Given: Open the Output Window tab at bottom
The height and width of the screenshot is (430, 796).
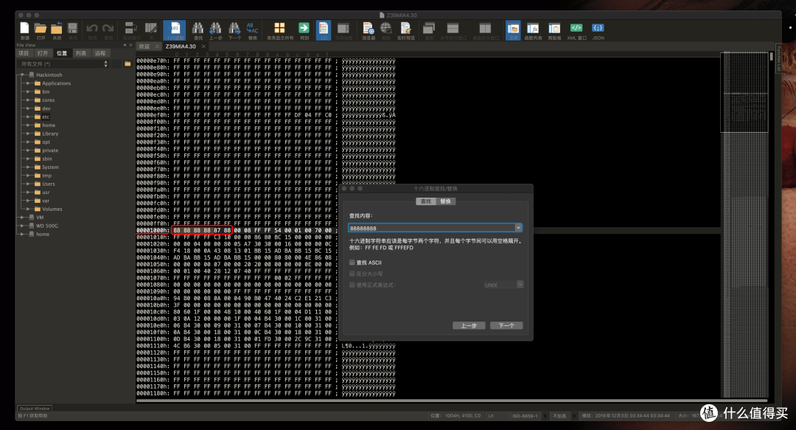Looking at the screenshot, I should tap(35, 408).
